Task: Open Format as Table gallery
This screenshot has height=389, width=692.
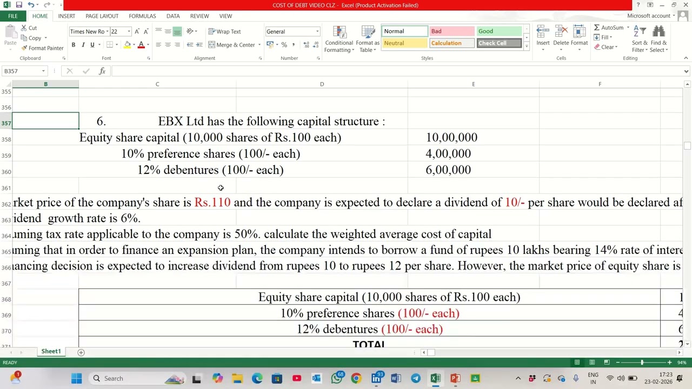Action: (x=368, y=39)
